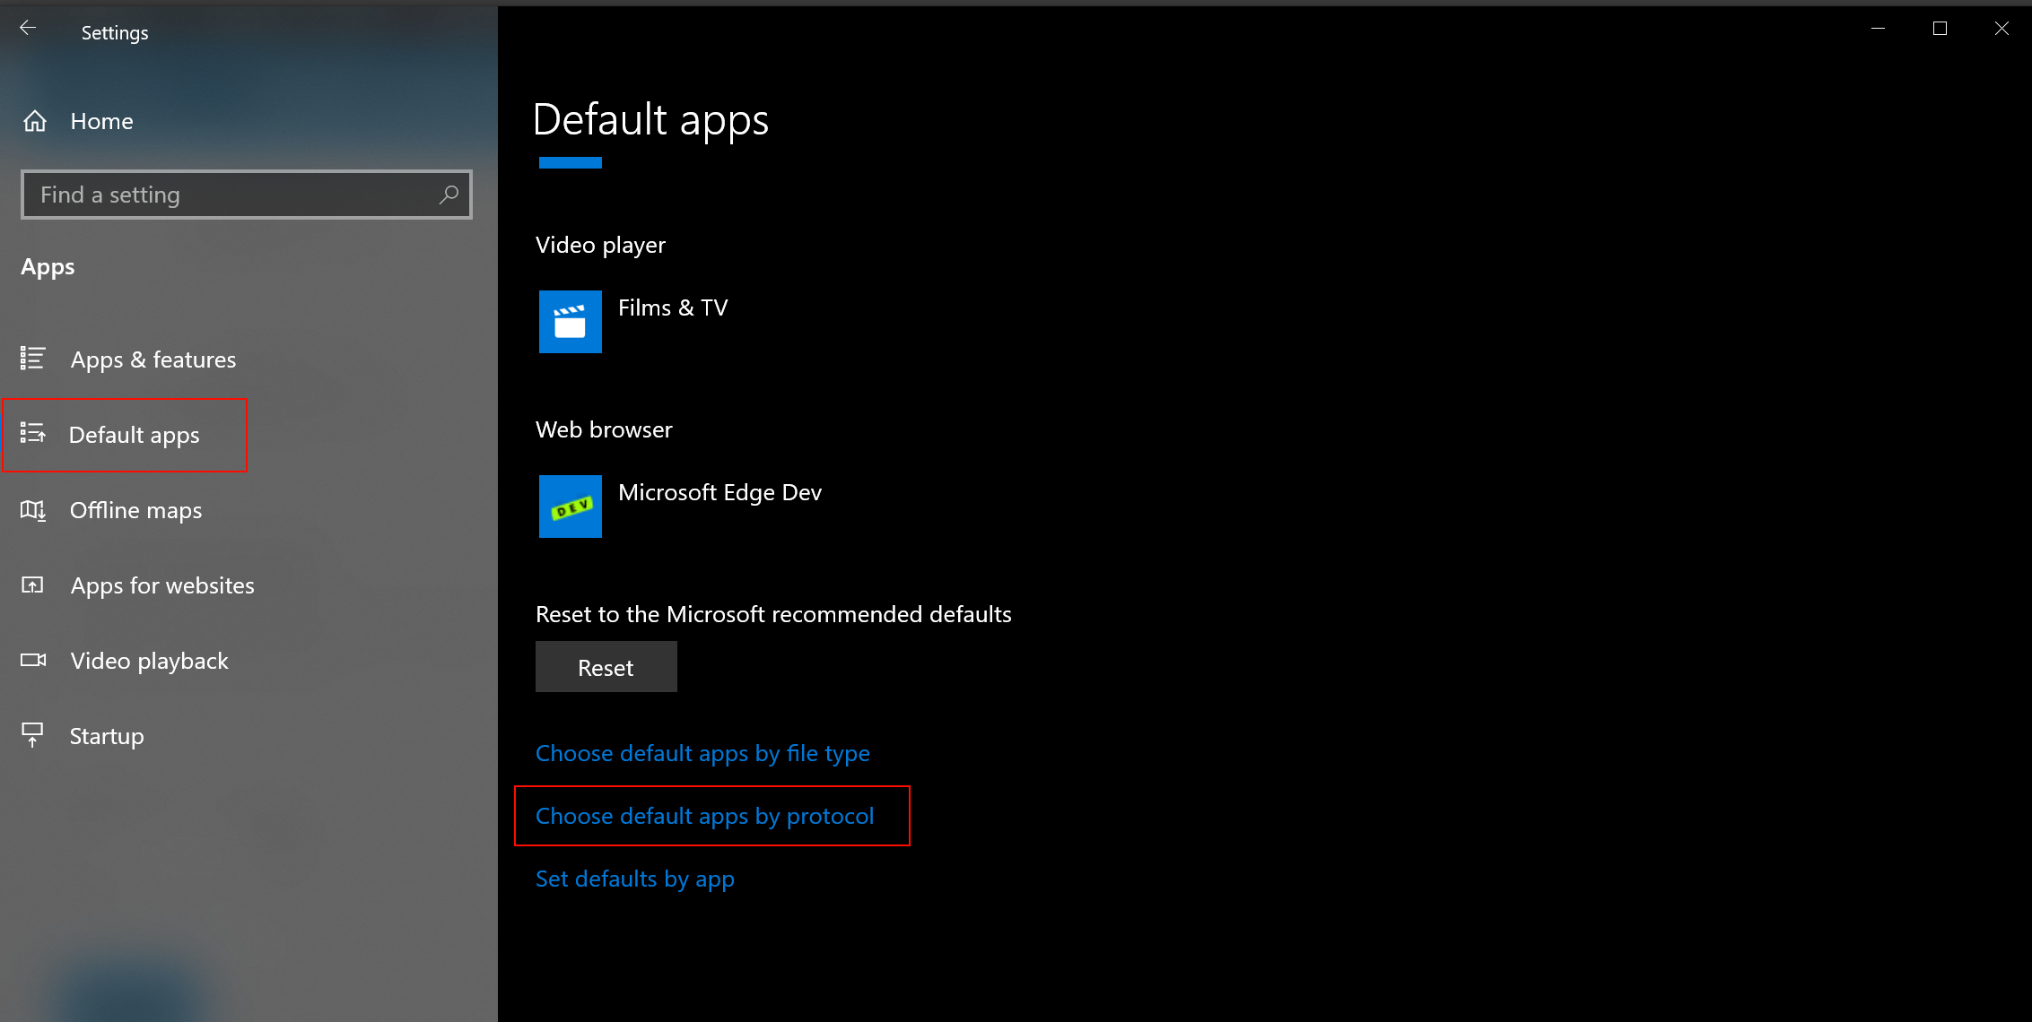Select the Apps & features sidebar icon
The height and width of the screenshot is (1022, 2032).
click(33, 359)
